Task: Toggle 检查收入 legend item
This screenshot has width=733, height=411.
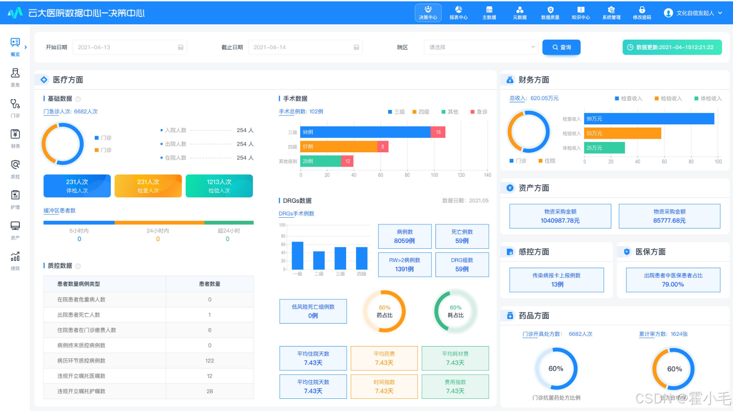Action: (x=628, y=98)
